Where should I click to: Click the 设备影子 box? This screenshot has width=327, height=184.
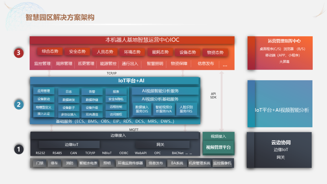click(x=69, y=108)
